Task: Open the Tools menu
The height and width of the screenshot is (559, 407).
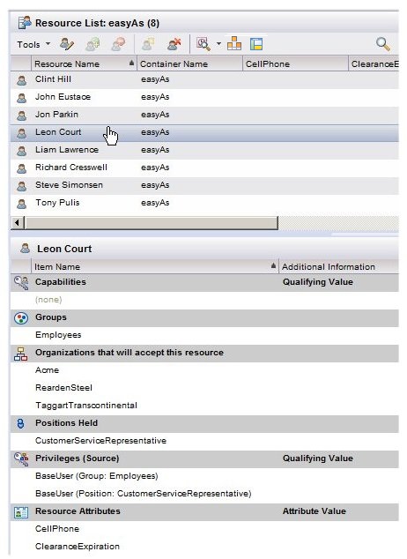Action: pos(33,45)
